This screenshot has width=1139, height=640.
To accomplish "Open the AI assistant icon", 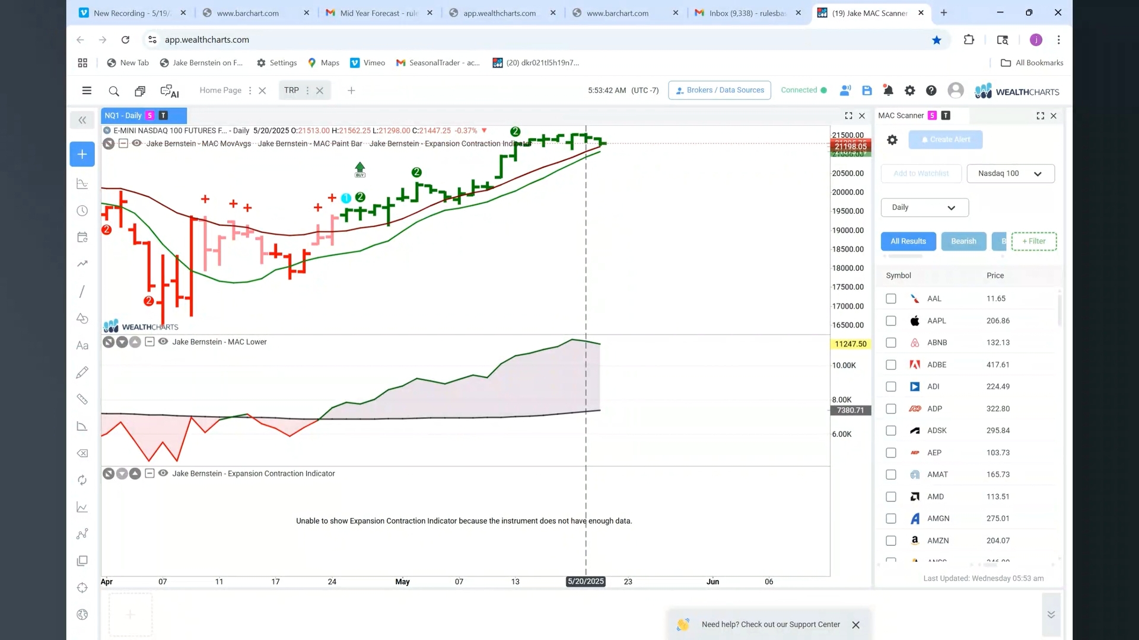I will pyautogui.click(x=170, y=91).
